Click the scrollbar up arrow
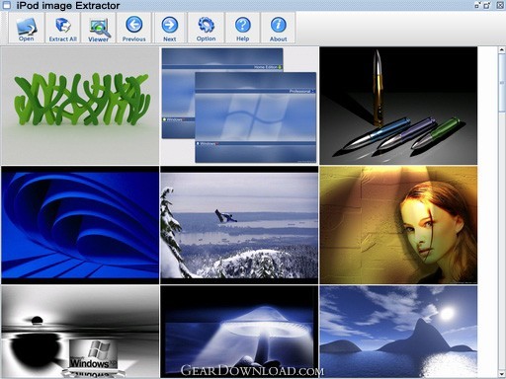The height and width of the screenshot is (379, 506). [x=502, y=50]
